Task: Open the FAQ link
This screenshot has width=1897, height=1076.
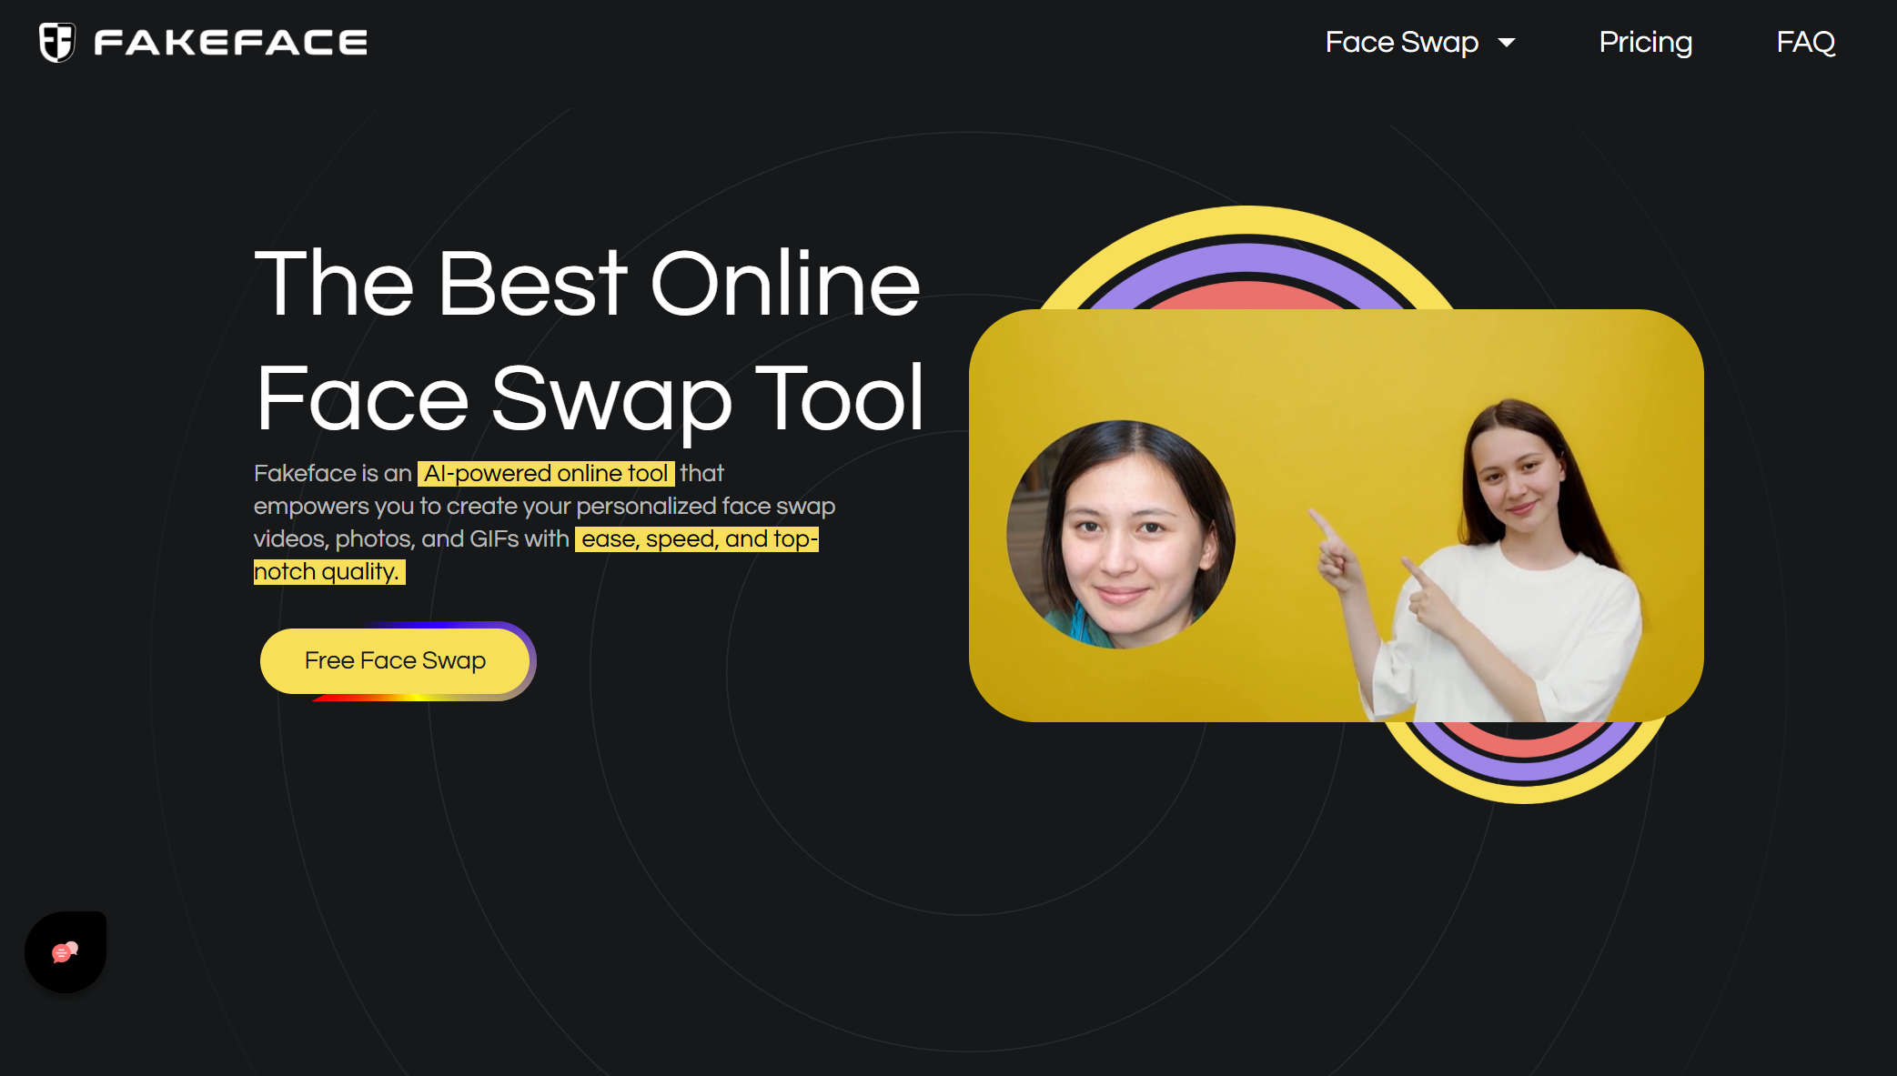Action: coord(1805,42)
